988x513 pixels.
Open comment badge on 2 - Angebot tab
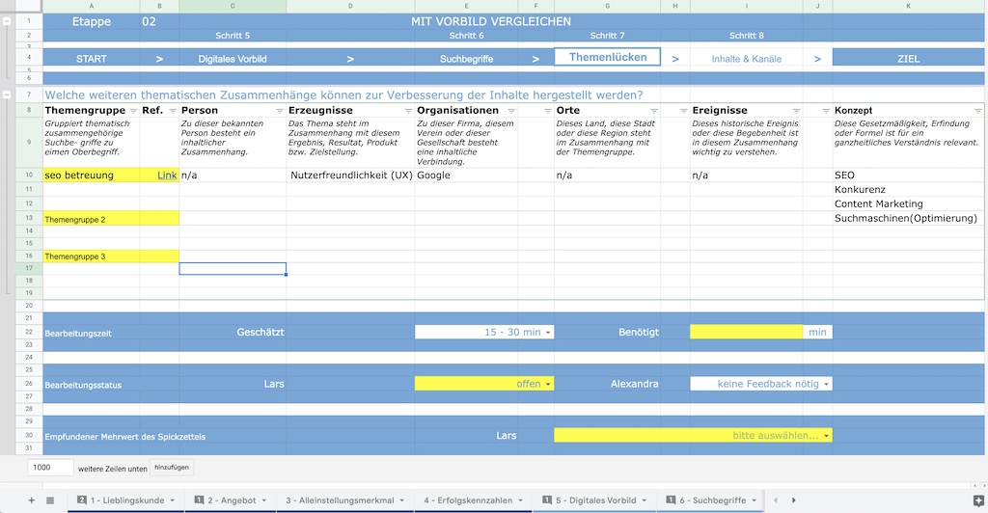[199, 499]
